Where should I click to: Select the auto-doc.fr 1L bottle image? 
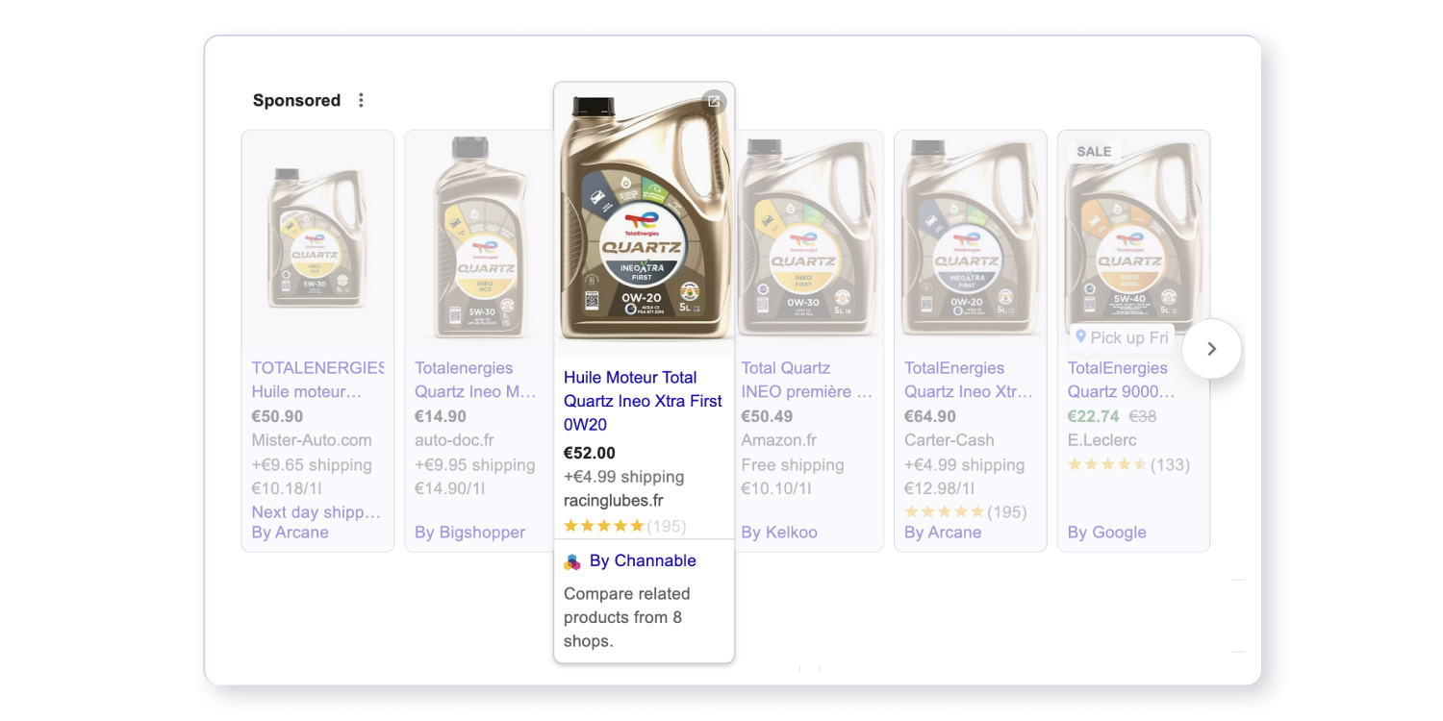pyautogui.click(x=481, y=238)
